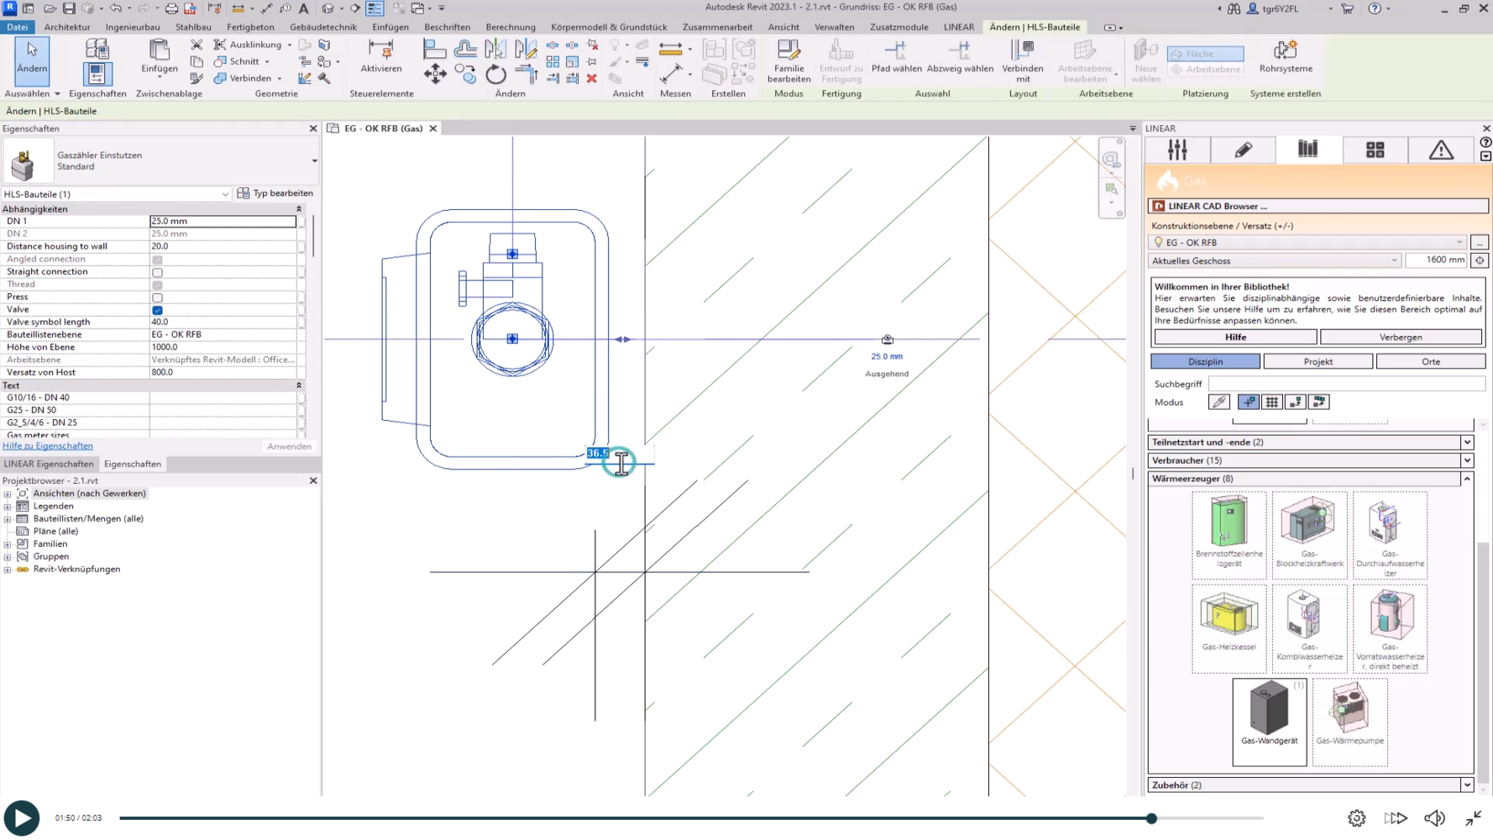Open the warning triangle tab in LINEAR panel
Screen dimensions: 1493x840
click(1441, 150)
